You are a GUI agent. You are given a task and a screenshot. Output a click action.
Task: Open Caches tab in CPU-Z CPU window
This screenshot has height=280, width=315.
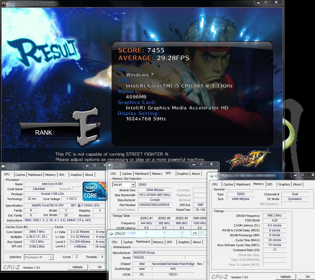(x=20, y=175)
